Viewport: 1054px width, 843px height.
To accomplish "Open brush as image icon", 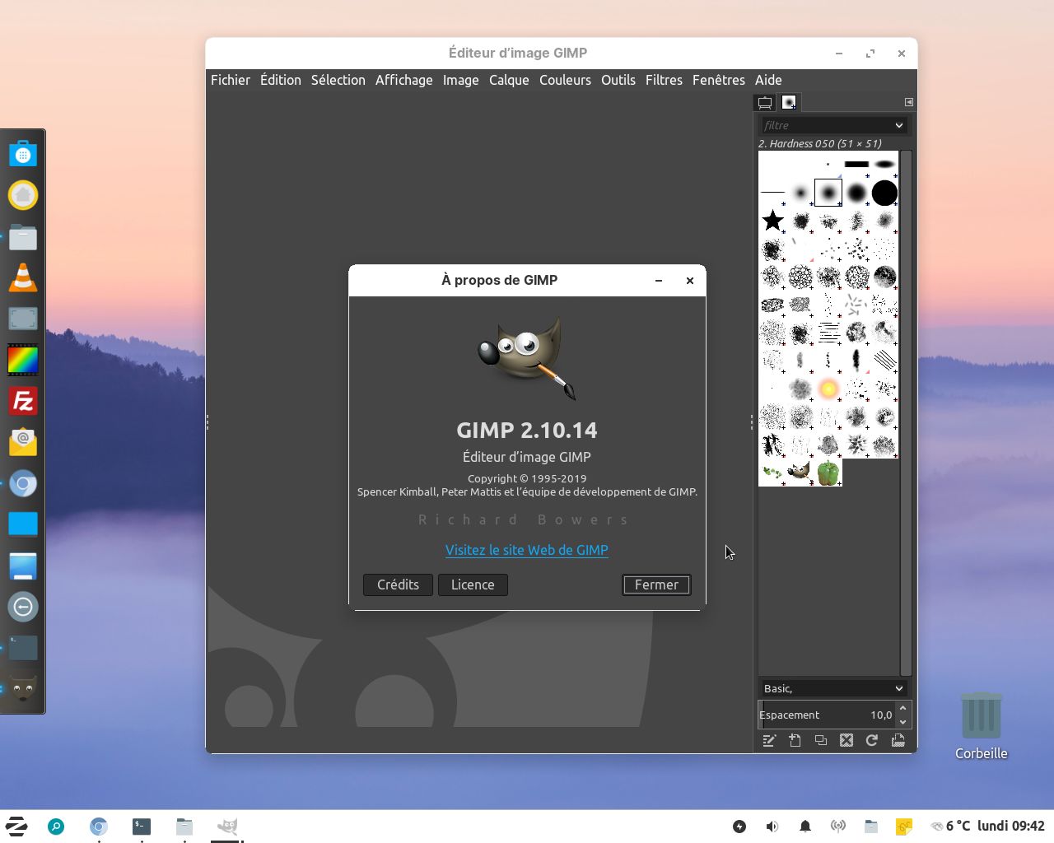I will (x=898, y=740).
